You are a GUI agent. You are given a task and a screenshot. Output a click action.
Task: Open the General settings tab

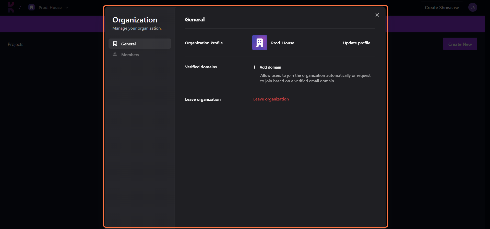(x=140, y=44)
